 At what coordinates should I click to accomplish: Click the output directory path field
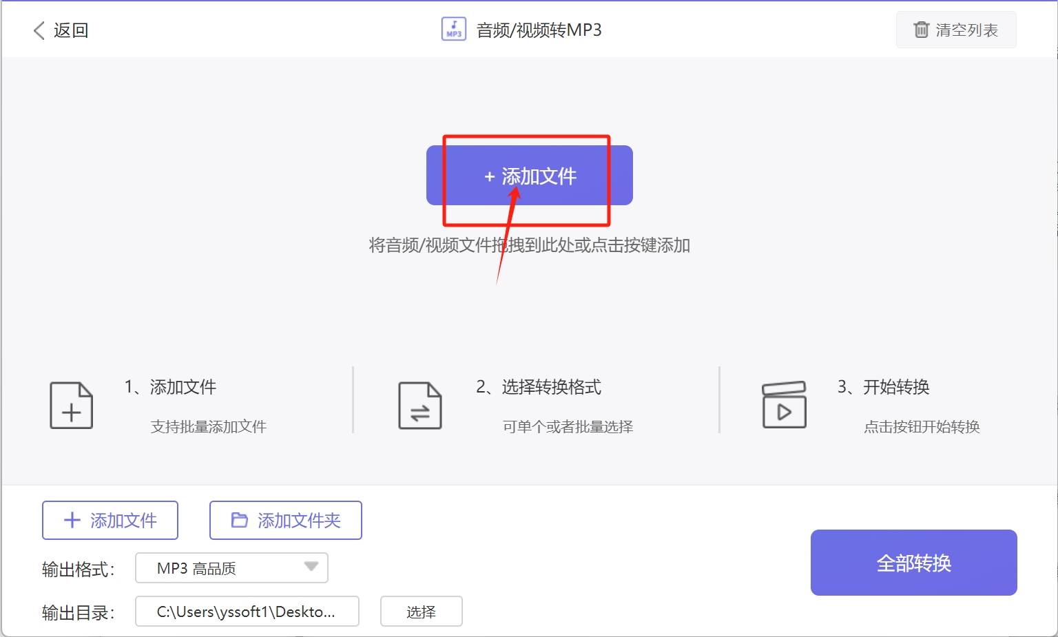pos(247,611)
